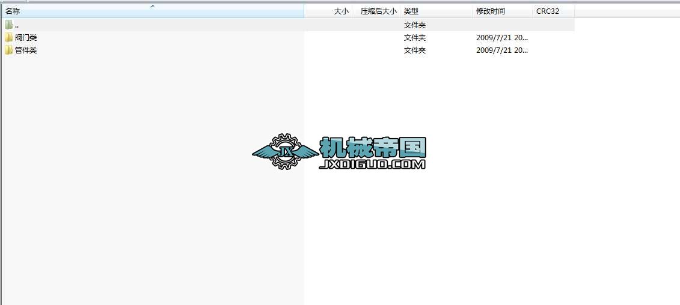This screenshot has height=305, width=680.
Task: Select the 阀门类 folder icon
Action: pos(8,37)
